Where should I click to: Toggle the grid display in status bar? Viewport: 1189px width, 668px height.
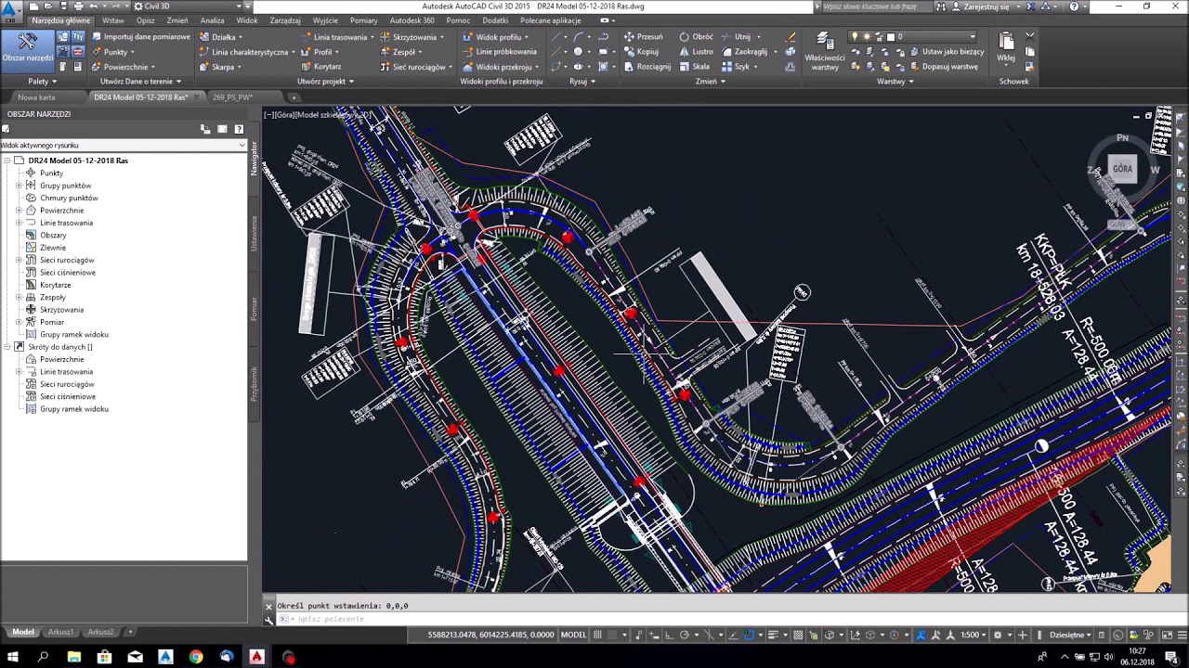(x=598, y=635)
